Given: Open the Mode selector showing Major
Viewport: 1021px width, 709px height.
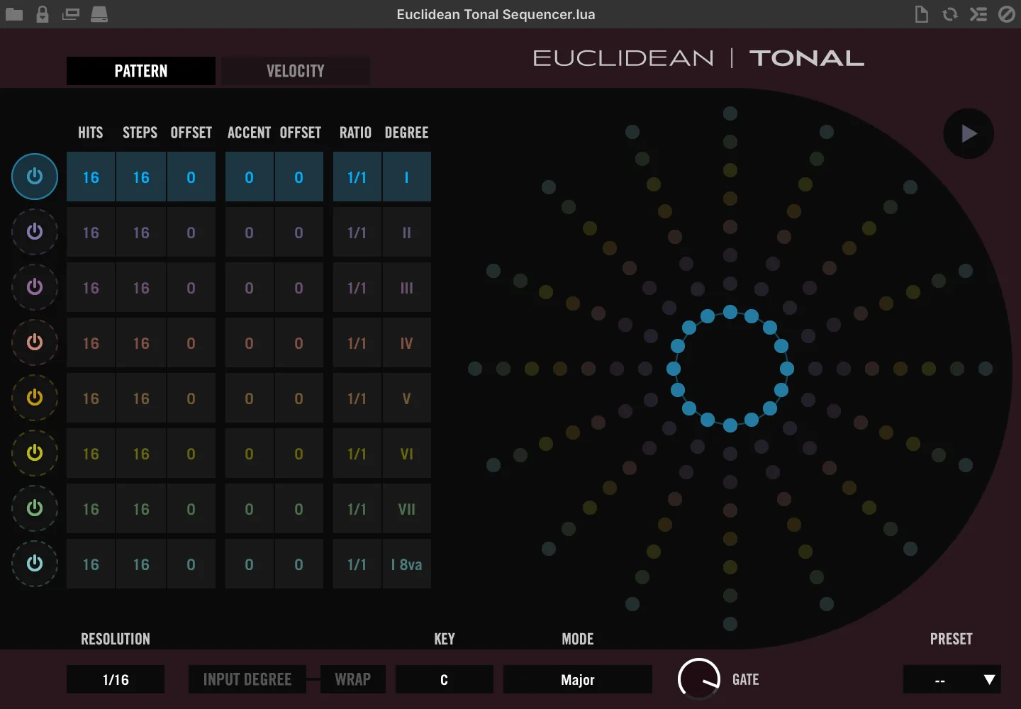Looking at the screenshot, I should click(578, 679).
